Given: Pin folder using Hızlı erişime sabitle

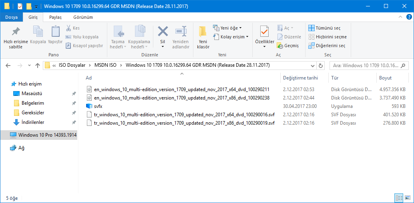Looking at the screenshot, I should tap(15, 38).
